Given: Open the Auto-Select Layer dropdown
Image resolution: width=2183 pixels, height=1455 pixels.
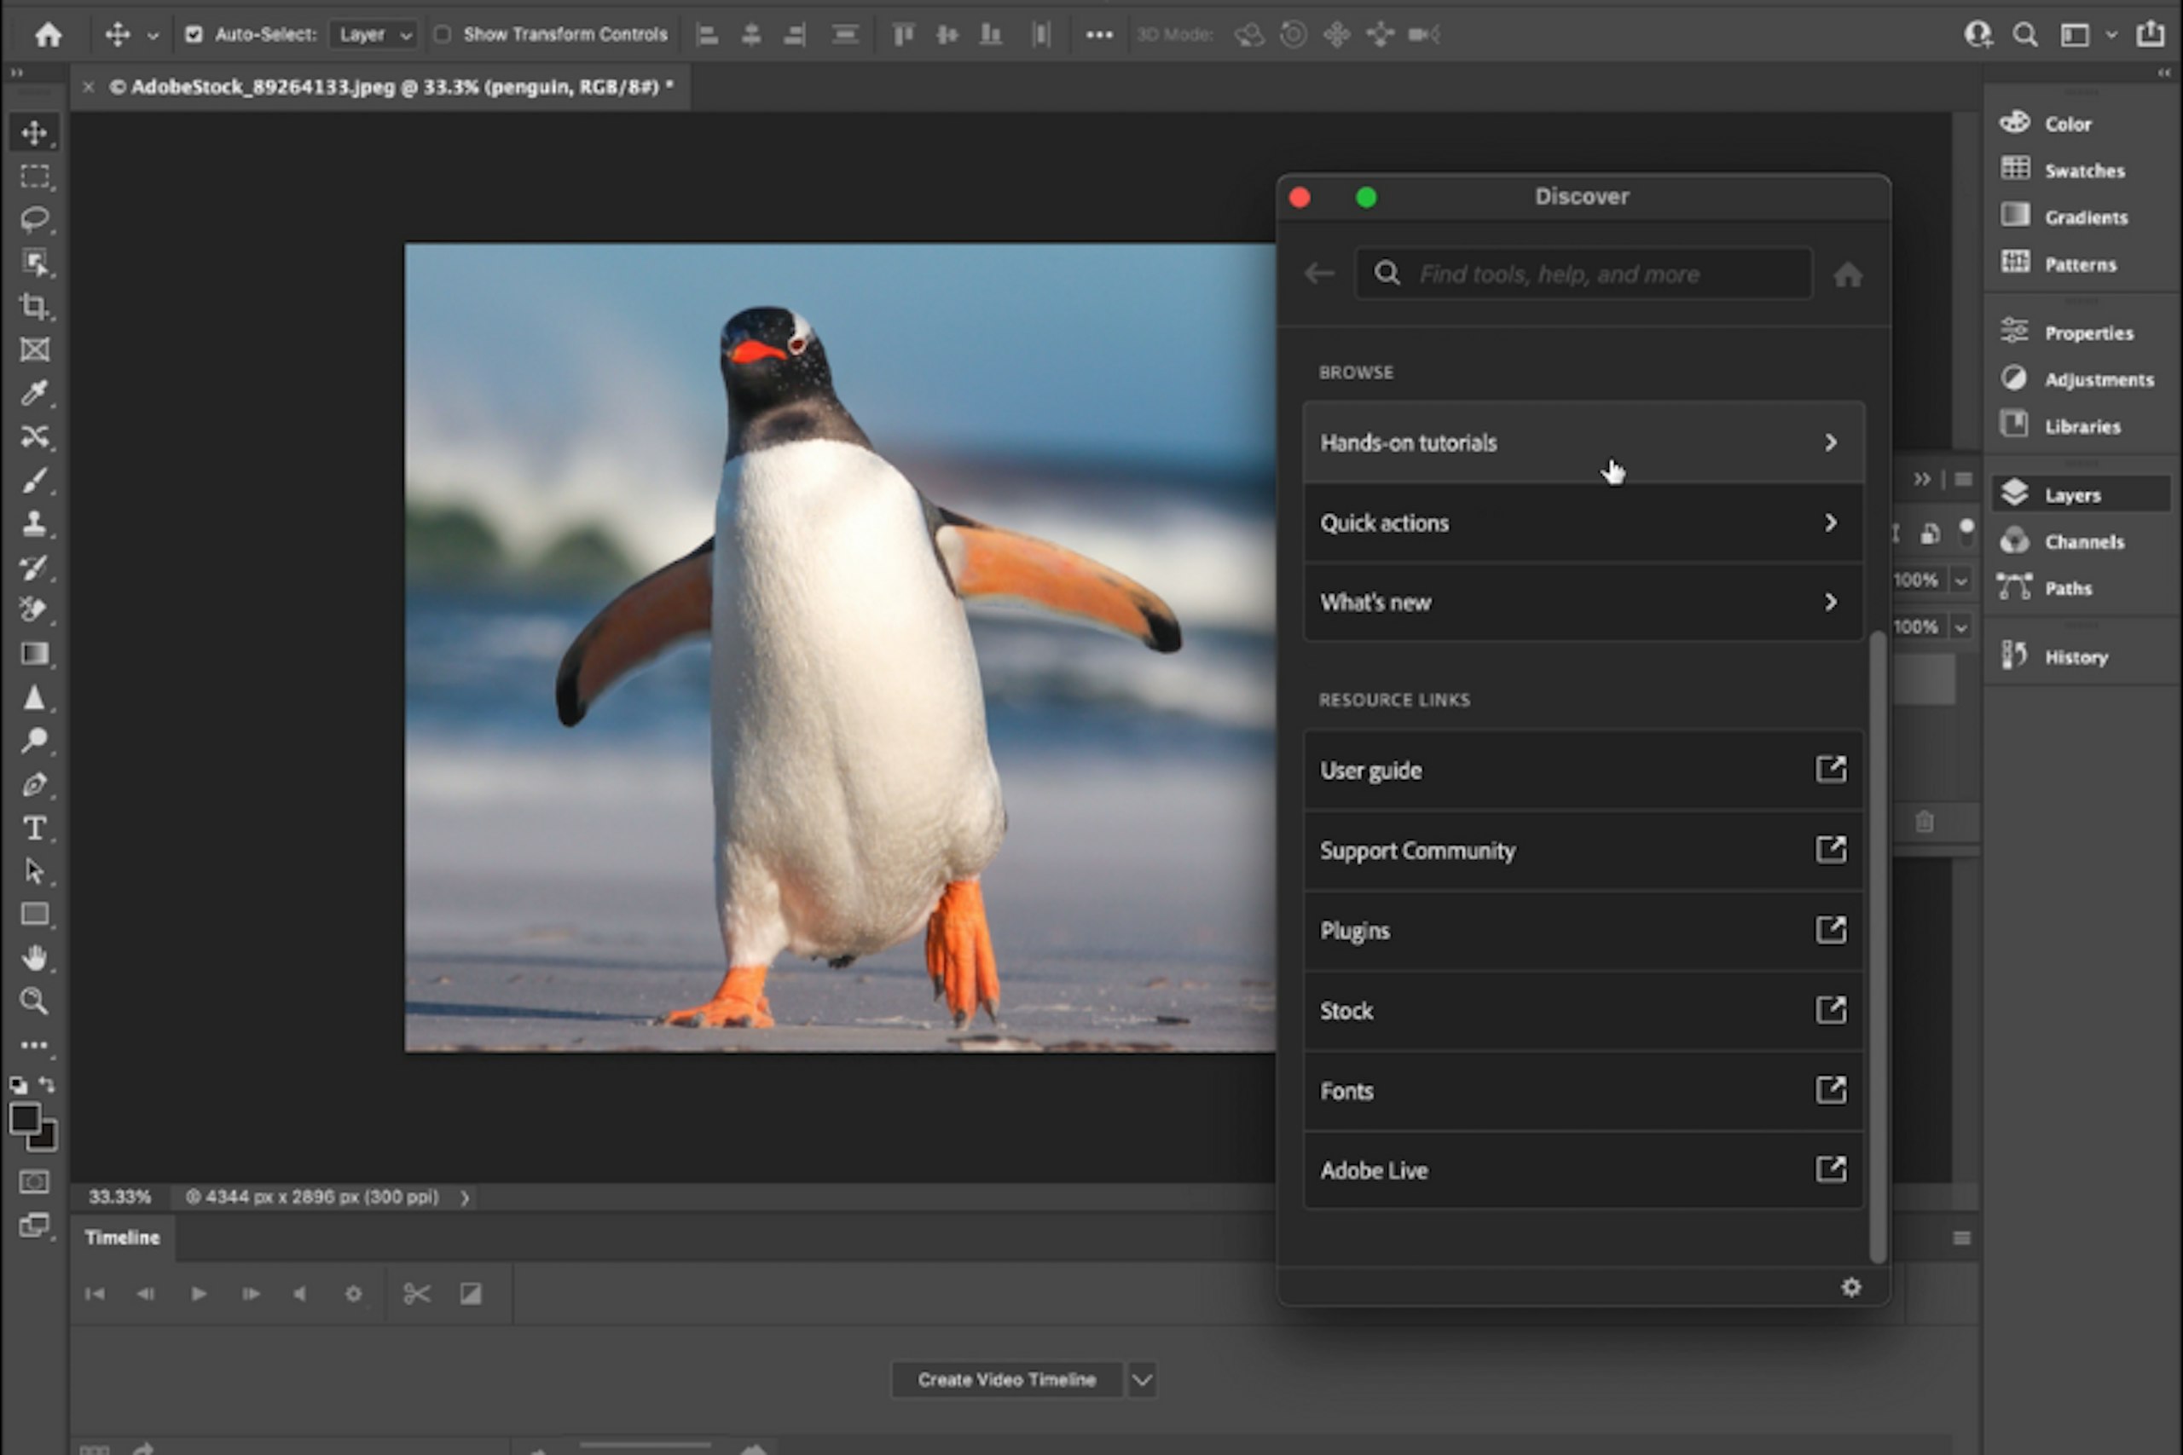Looking at the screenshot, I should click(373, 34).
